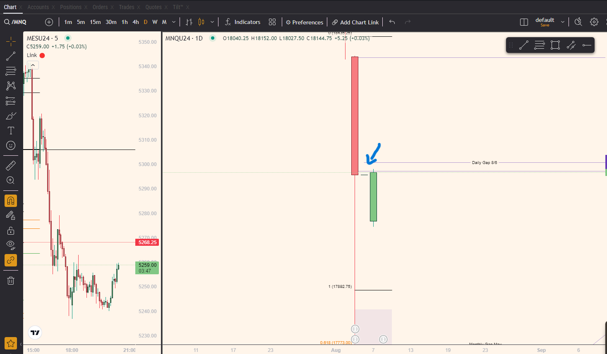Open the Orders tab

point(100,7)
